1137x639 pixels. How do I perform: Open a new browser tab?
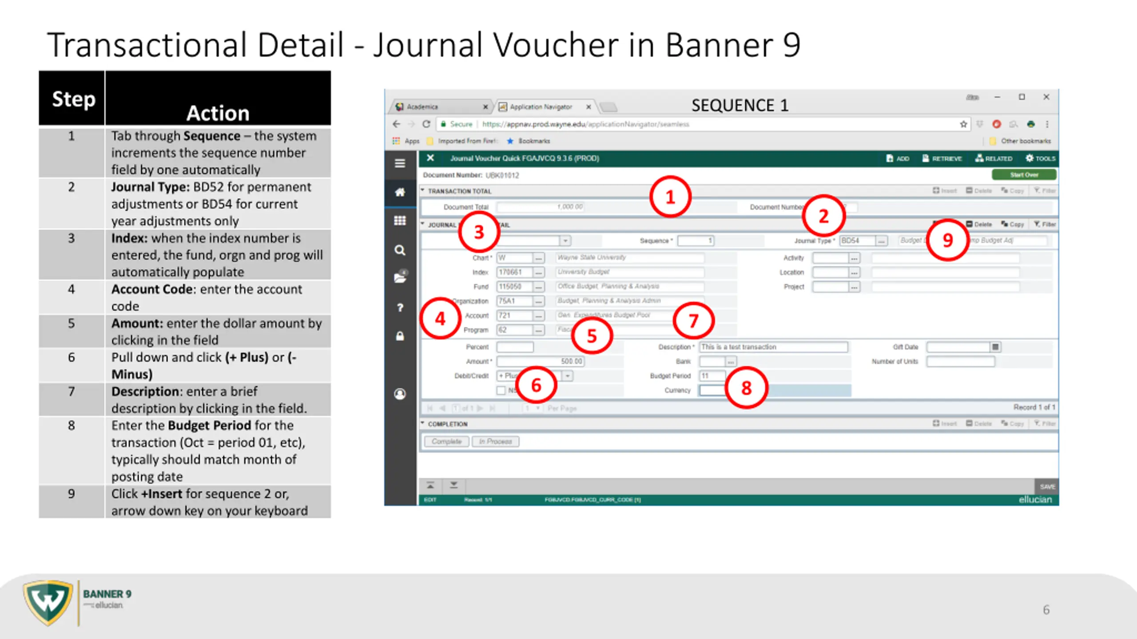(608, 107)
